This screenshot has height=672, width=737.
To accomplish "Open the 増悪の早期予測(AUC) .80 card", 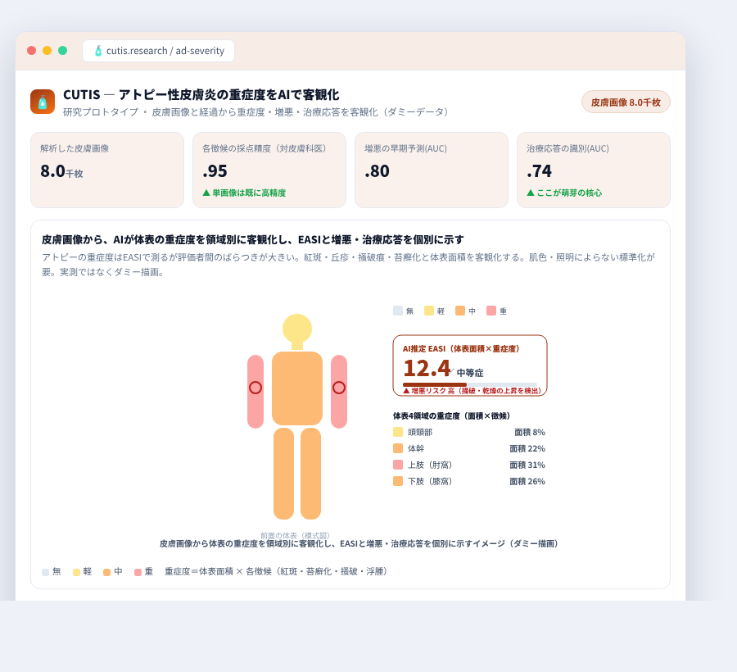I will point(432,170).
